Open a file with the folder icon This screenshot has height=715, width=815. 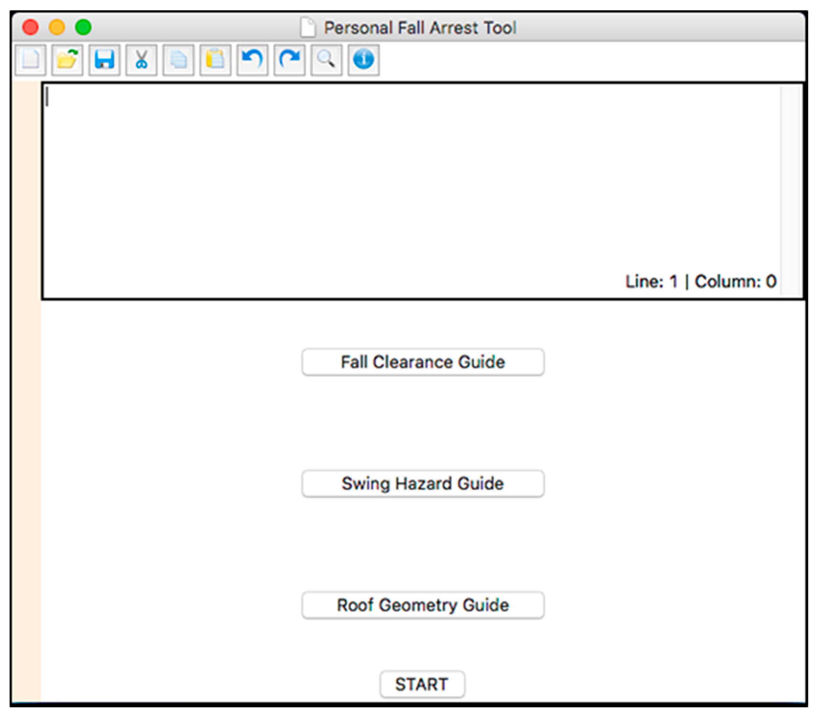[67, 60]
